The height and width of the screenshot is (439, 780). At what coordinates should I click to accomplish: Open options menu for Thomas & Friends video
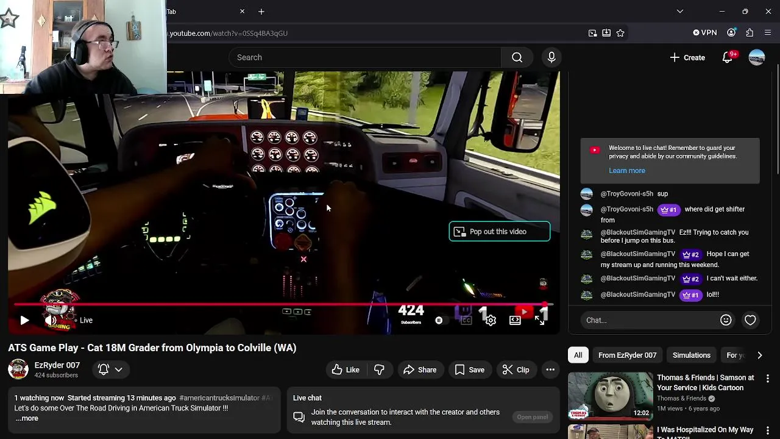coord(768,379)
